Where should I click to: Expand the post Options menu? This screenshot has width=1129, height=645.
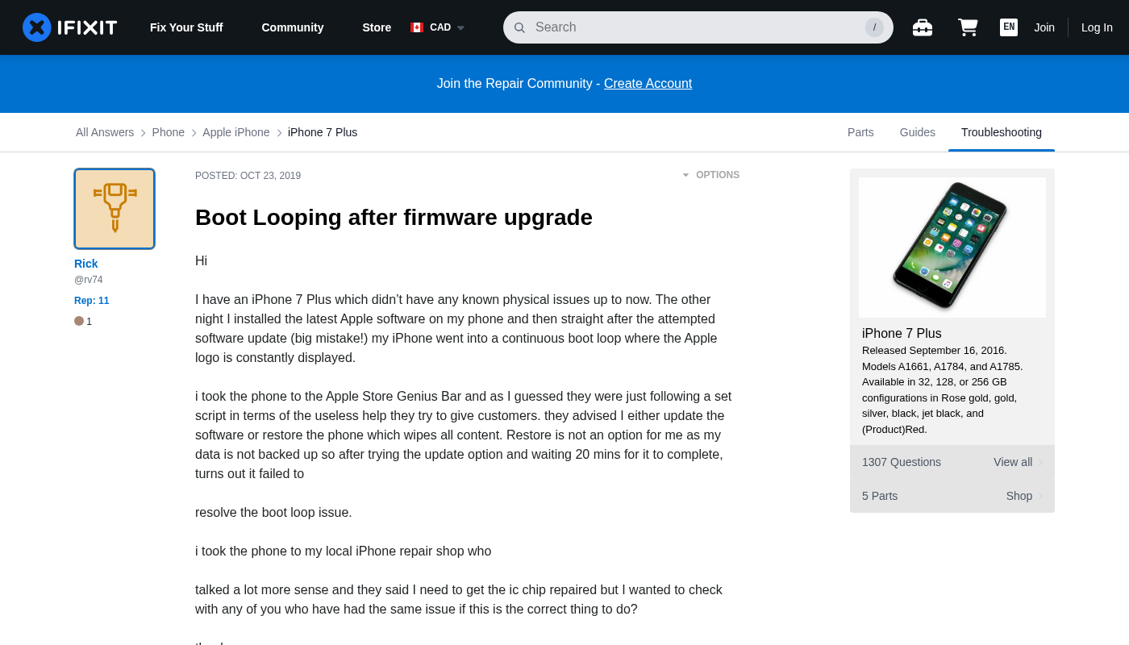tap(710, 175)
